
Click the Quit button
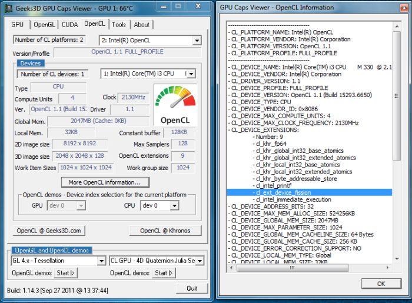pyautogui.click(x=192, y=288)
